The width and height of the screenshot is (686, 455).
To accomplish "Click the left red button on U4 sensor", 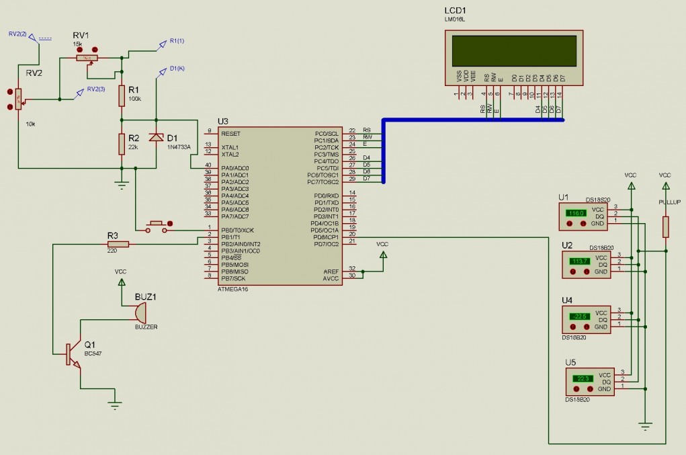I will (x=572, y=327).
